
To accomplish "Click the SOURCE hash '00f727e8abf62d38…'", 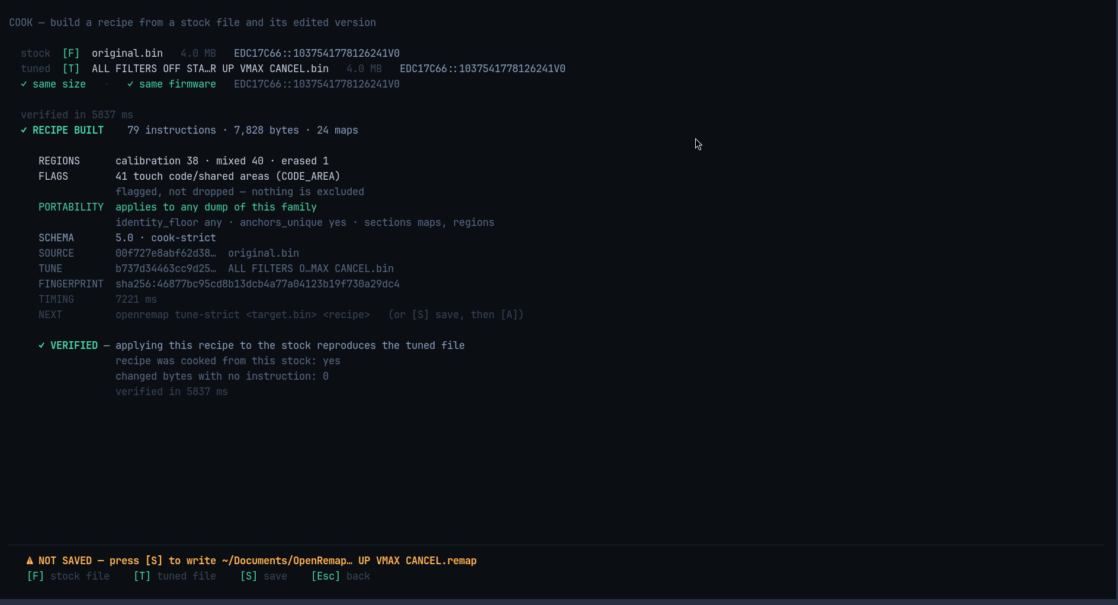I will (x=166, y=253).
